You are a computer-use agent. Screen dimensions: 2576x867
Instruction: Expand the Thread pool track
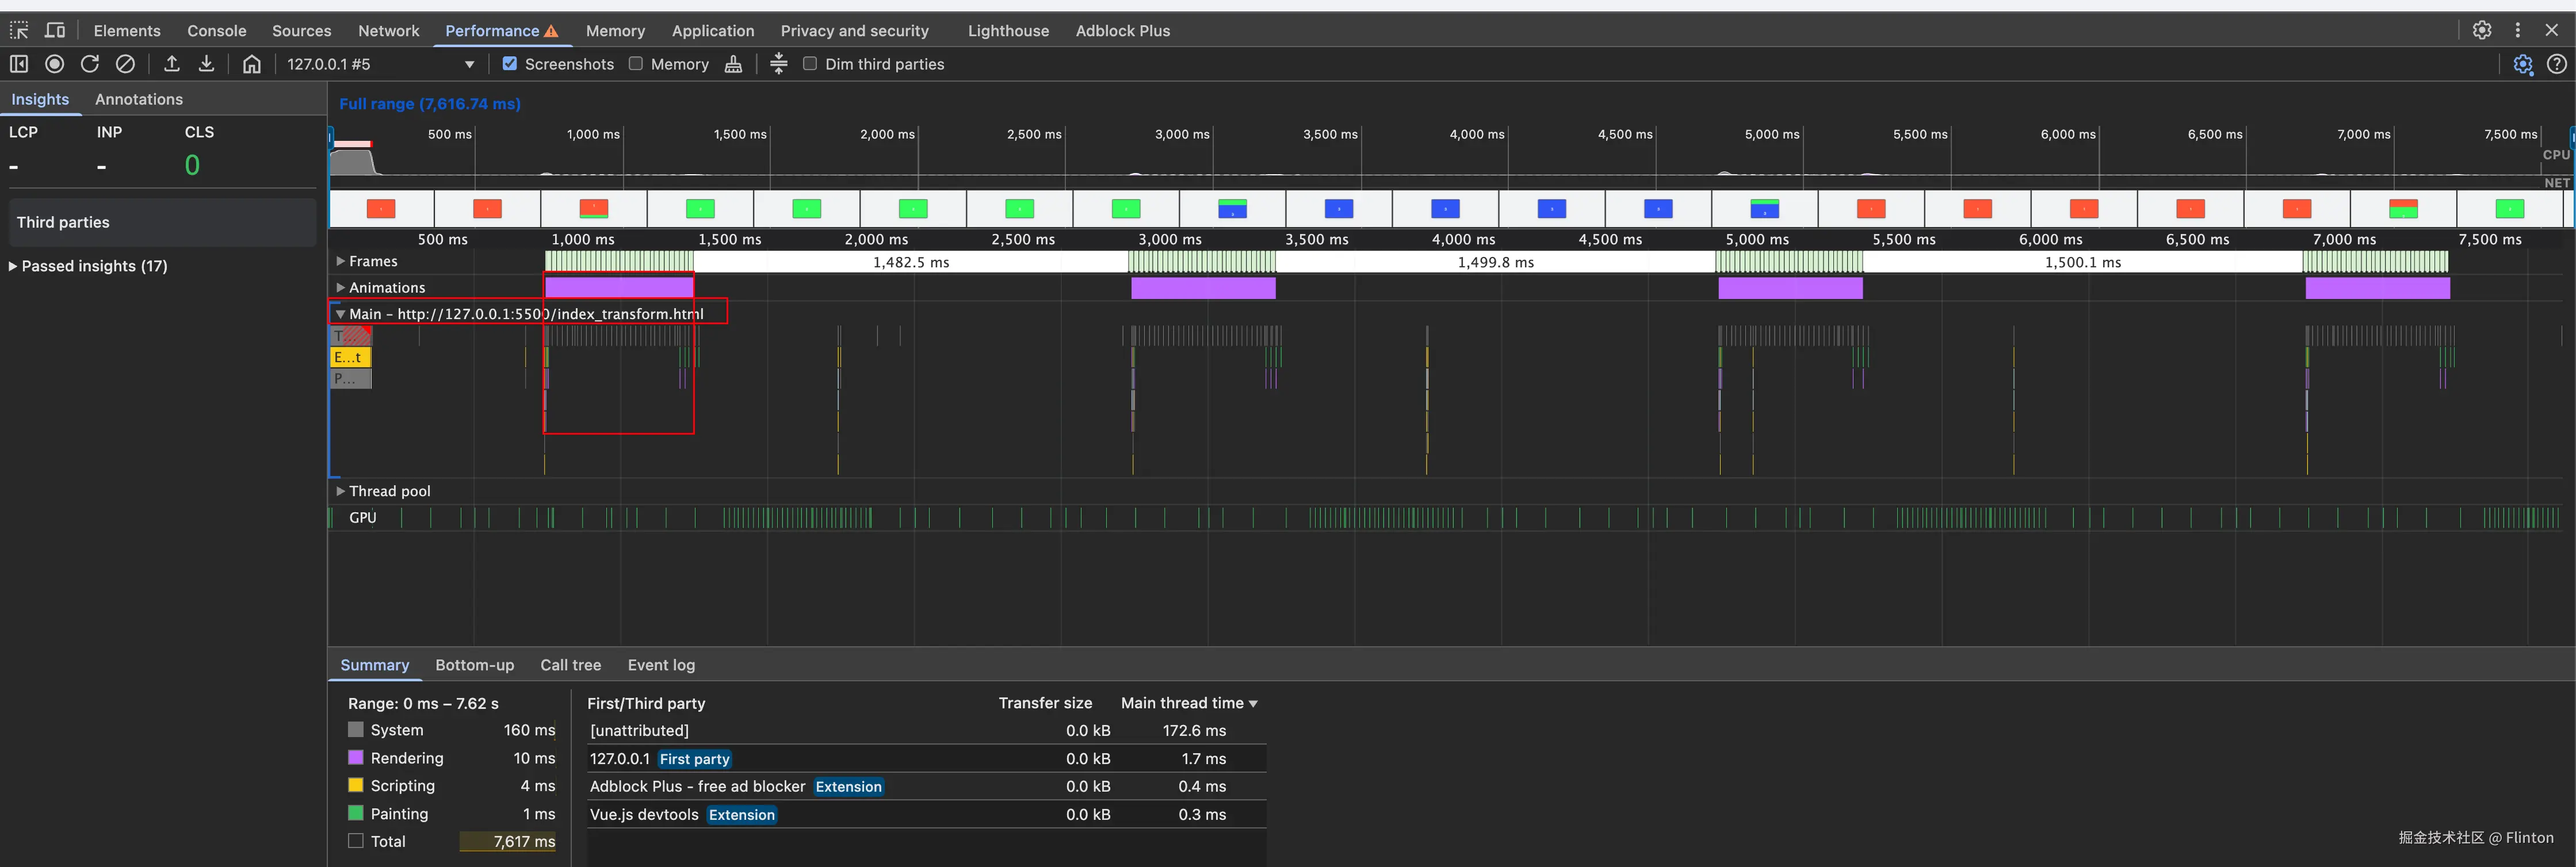pos(341,491)
